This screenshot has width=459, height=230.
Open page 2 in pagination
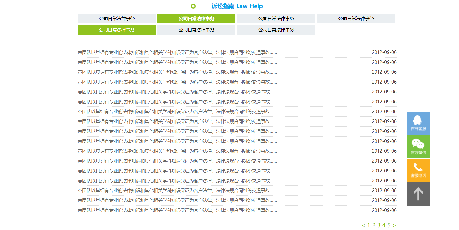(374, 225)
